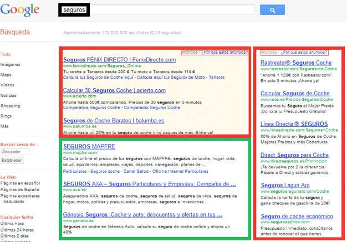Click ¿Por qué estos anuncios? above center ads

click(224, 53)
